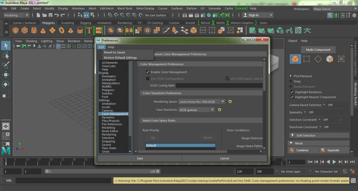Select the arrow Select tool in toolbox

tap(6, 45)
